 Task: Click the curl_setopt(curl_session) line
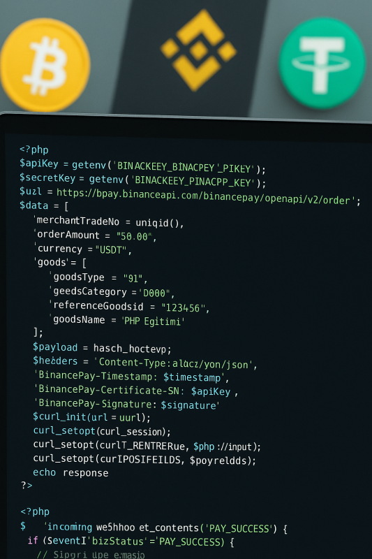click(102, 431)
